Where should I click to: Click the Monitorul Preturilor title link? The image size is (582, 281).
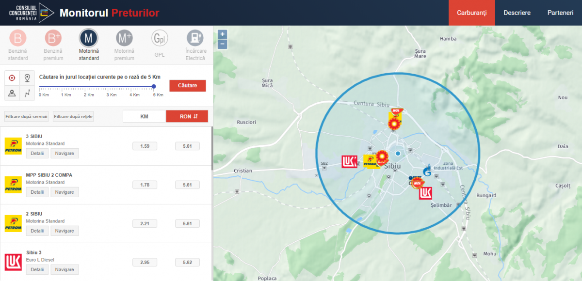(x=109, y=13)
